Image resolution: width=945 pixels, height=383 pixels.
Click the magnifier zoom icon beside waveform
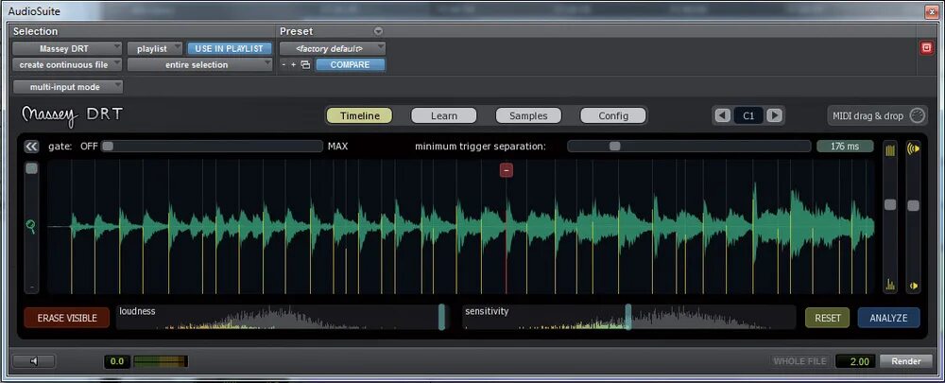(x=31, y=226)
